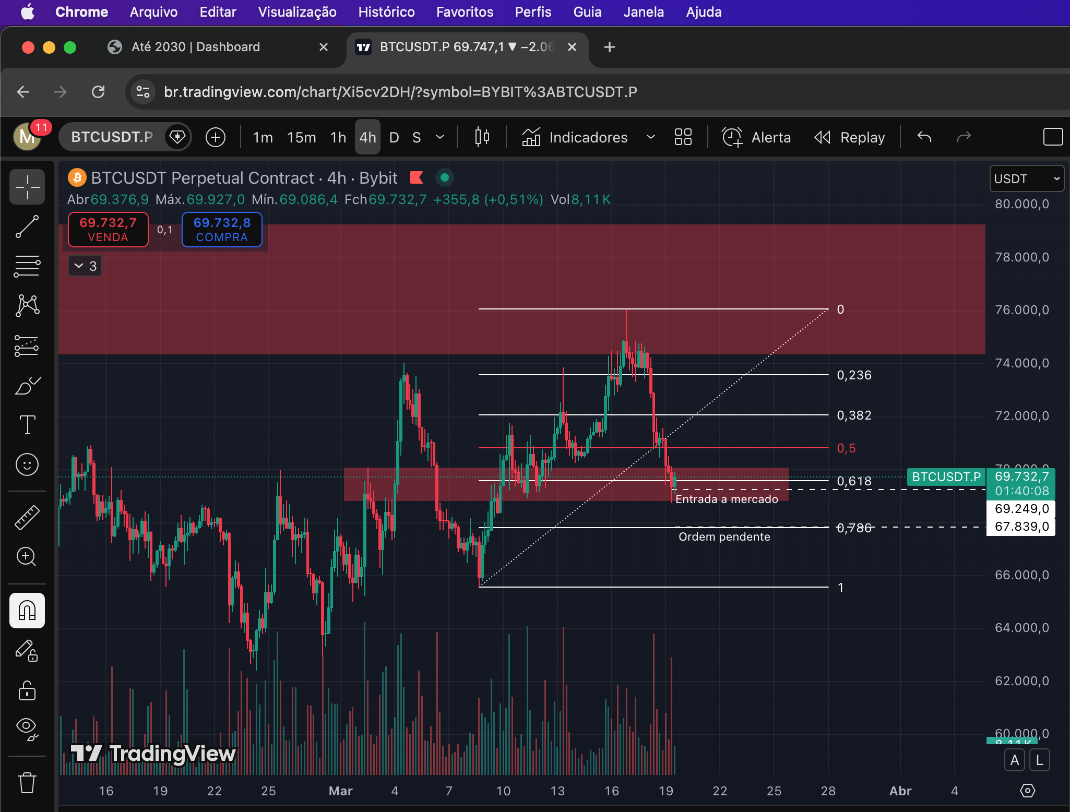Open the Histórico menu in menu bar

tap(386, 12)
